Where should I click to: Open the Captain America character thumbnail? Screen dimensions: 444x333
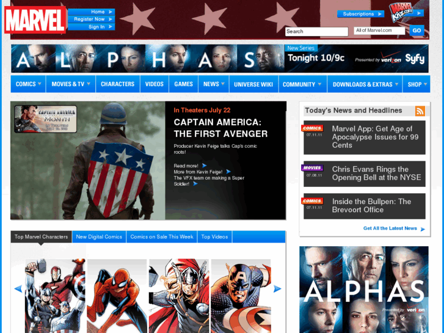tap(241, 296)
